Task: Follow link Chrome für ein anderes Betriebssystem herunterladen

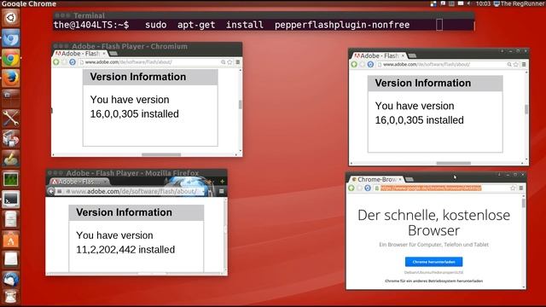Action: (433, 281)
